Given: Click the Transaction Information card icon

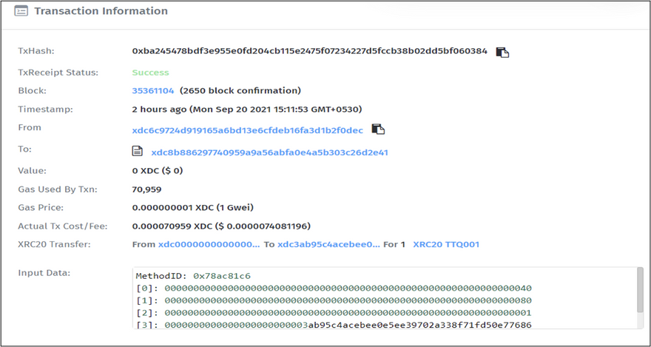Looking at the screenshot, I should tap(21, 12).
